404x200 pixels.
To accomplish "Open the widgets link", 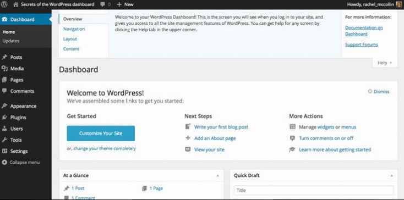I will click(326, 127).
